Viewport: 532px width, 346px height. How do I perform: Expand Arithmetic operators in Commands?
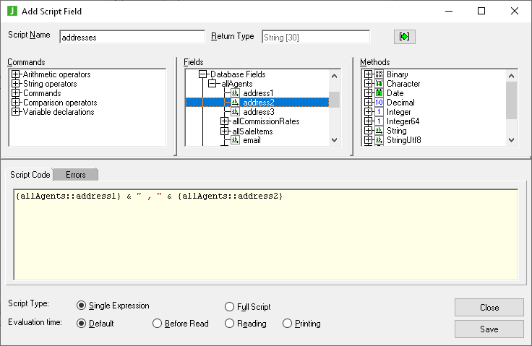[x=16, y=74]
